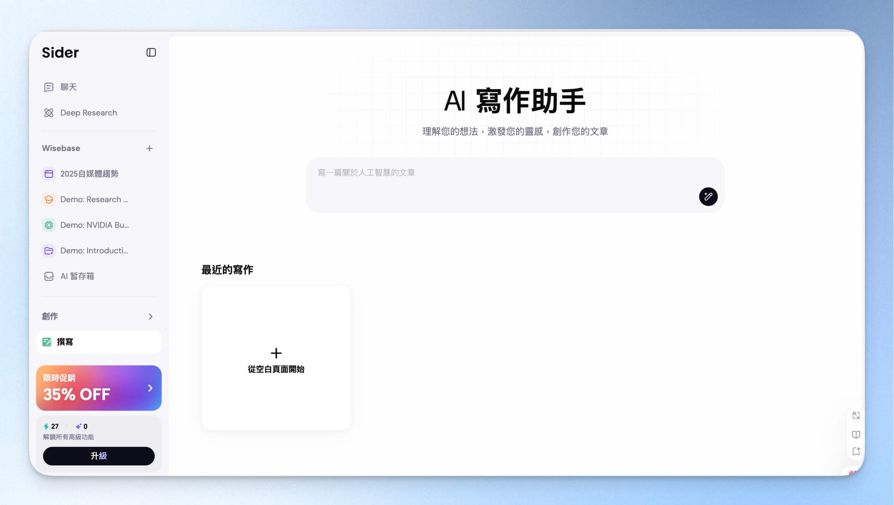Click the Sider logo
This screenshot has height=505, width=894.
[60, 52]
